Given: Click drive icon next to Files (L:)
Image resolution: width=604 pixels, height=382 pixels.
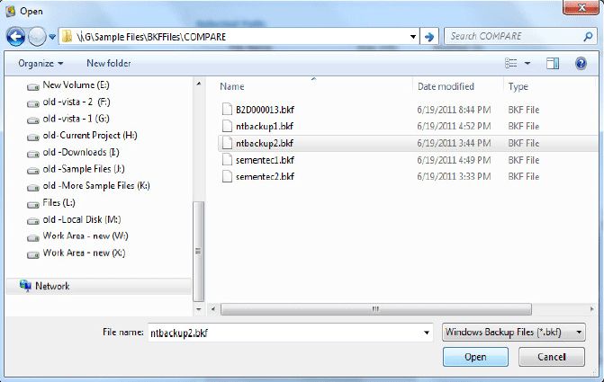Looking at the screenshot, I should tap(33, 205).
